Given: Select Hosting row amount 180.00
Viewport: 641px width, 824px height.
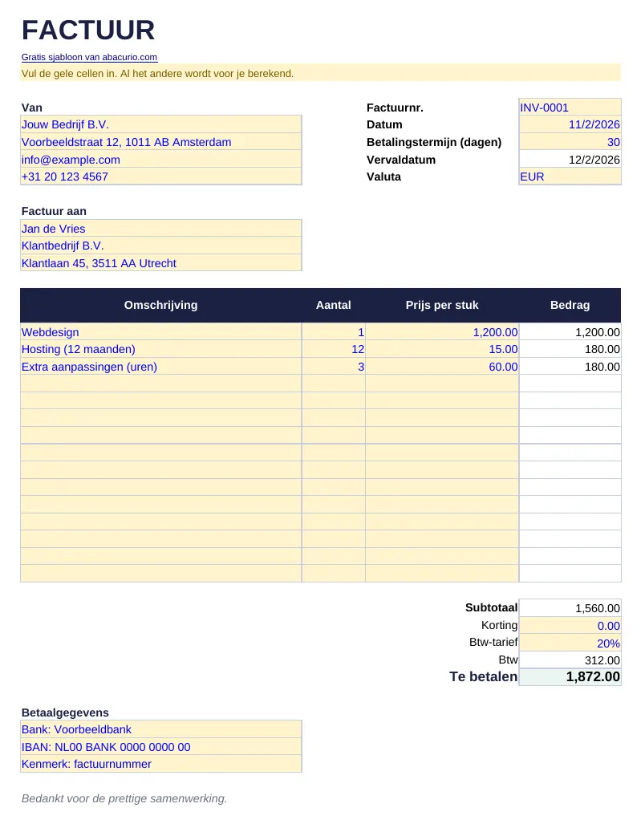Looking at the screenshot, I should [570, 349].
